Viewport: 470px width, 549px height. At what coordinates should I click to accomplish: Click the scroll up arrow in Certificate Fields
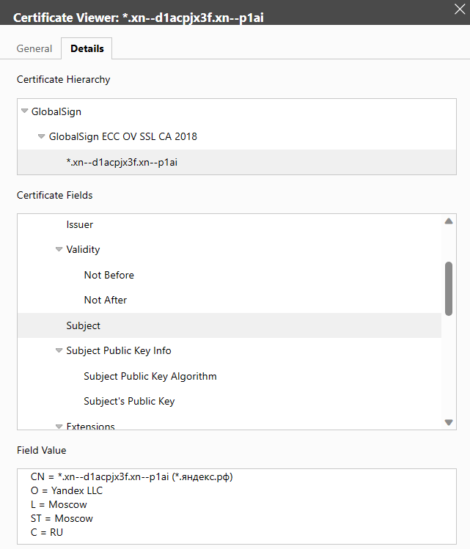tap(449, 221)
